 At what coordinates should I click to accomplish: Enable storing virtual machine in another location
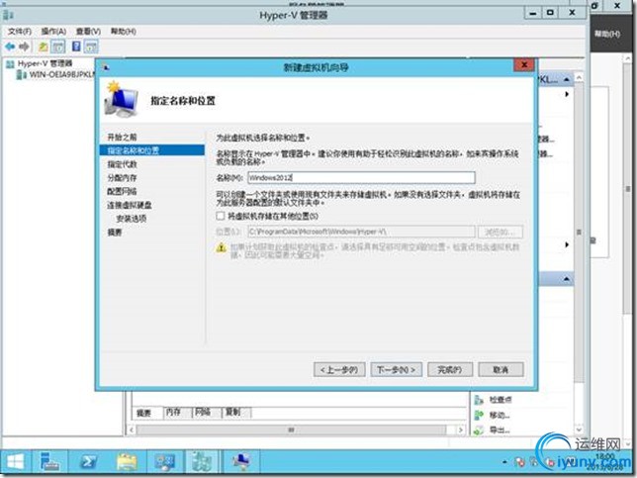coord(221,216)
